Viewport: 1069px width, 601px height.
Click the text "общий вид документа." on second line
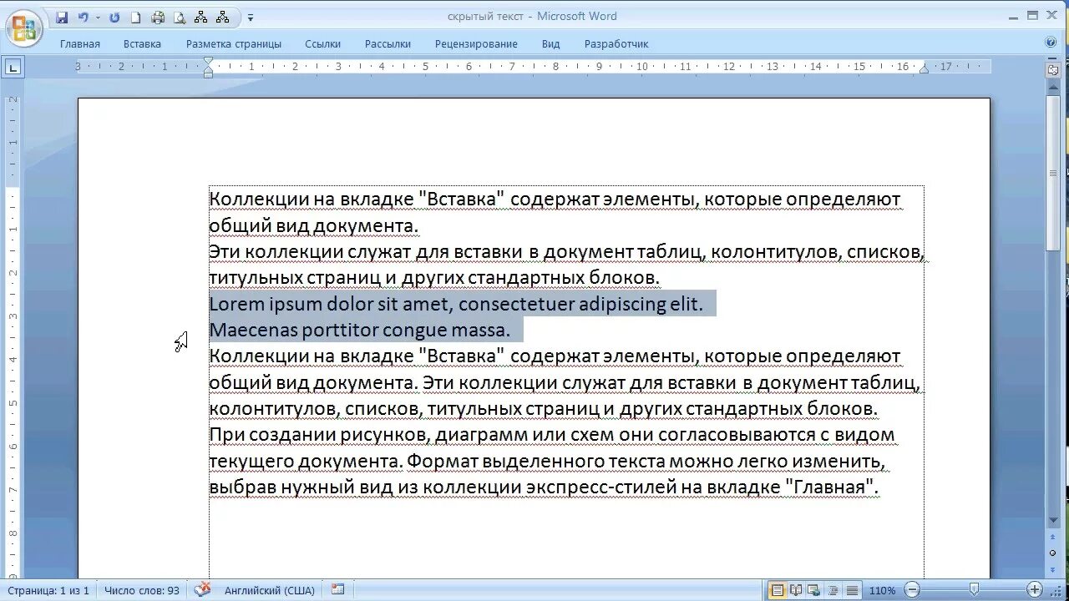(x=313, y=225)
